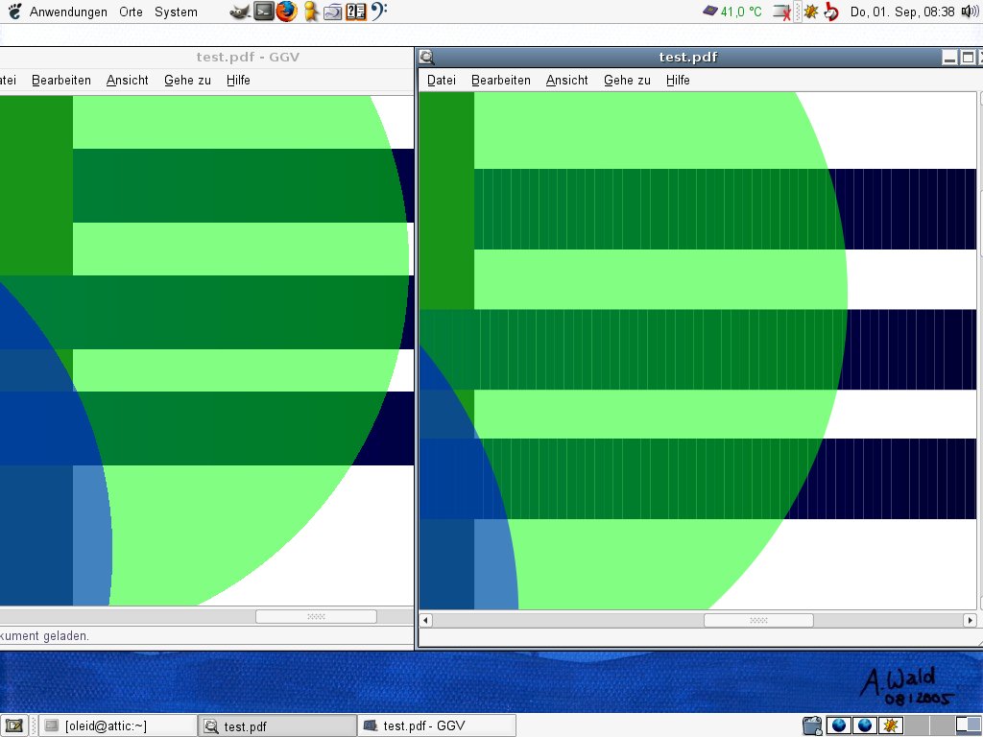Switch to the oleid@attic terminal task
Screen dimensions: 983x737
pos(117,725)
